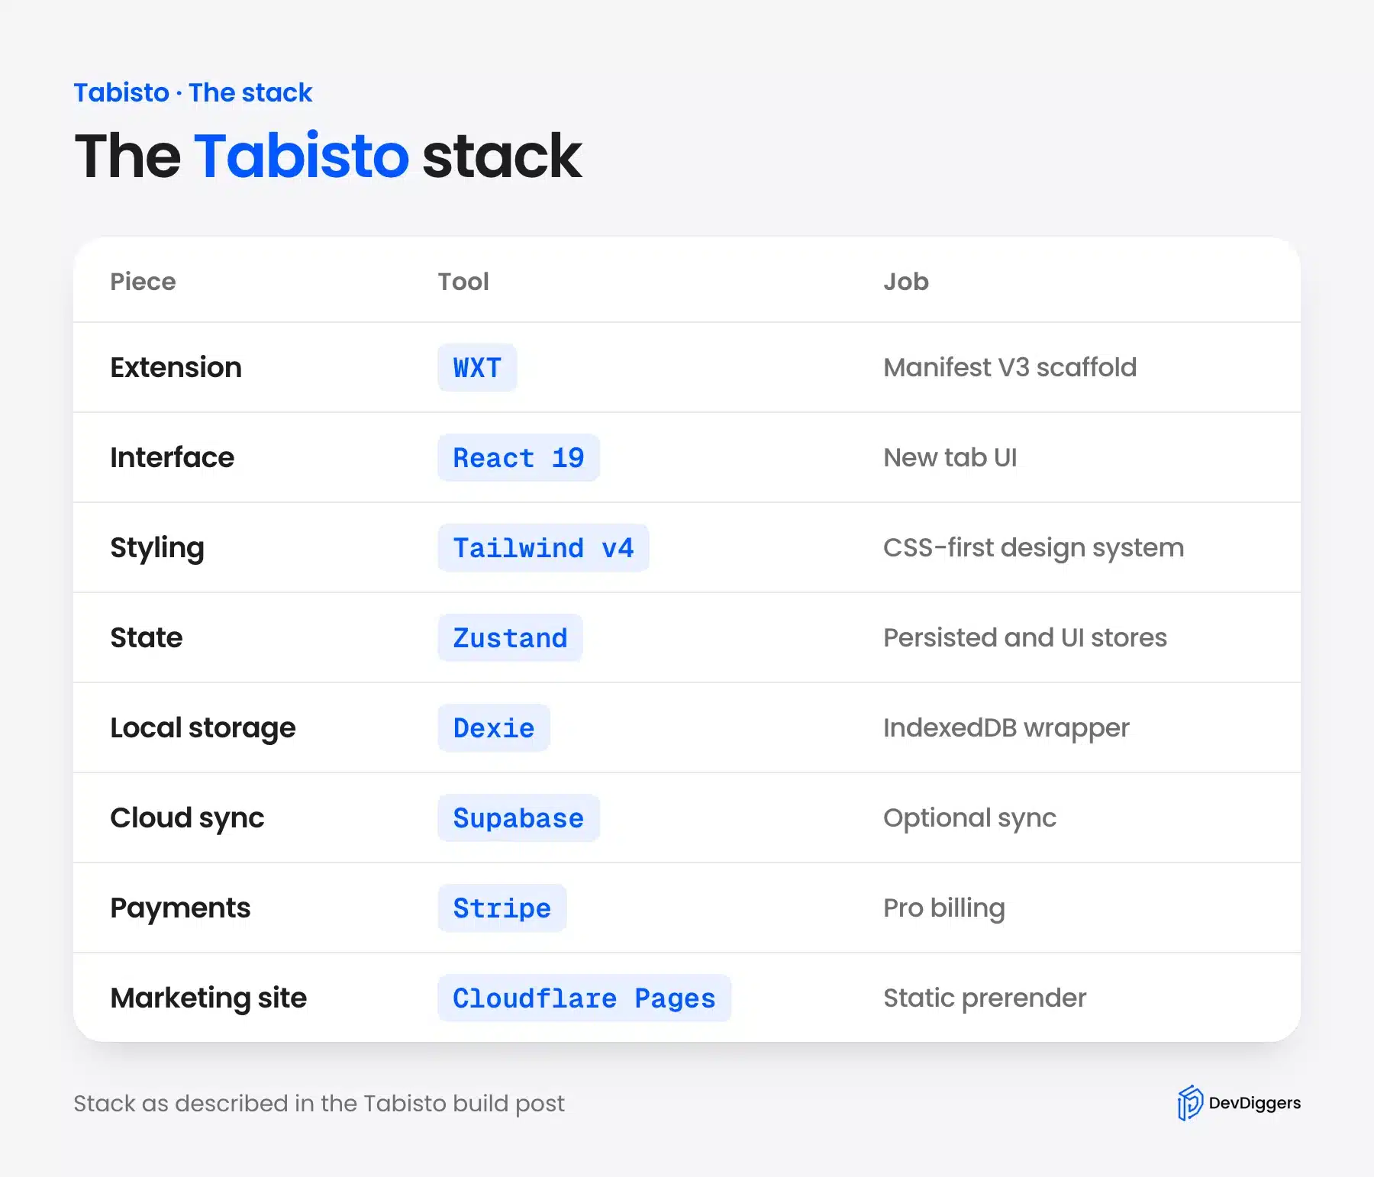Click 'Persisted and UI stores' text
The image size is (1374, 1177).
tap(1024, 637)
